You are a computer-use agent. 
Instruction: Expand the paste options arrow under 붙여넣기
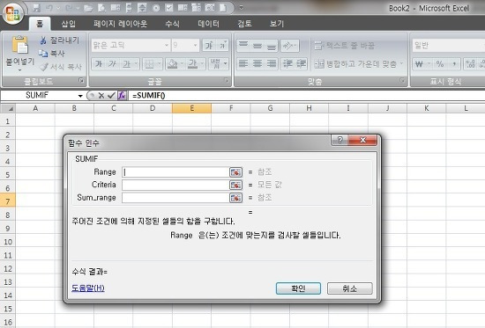19,70
